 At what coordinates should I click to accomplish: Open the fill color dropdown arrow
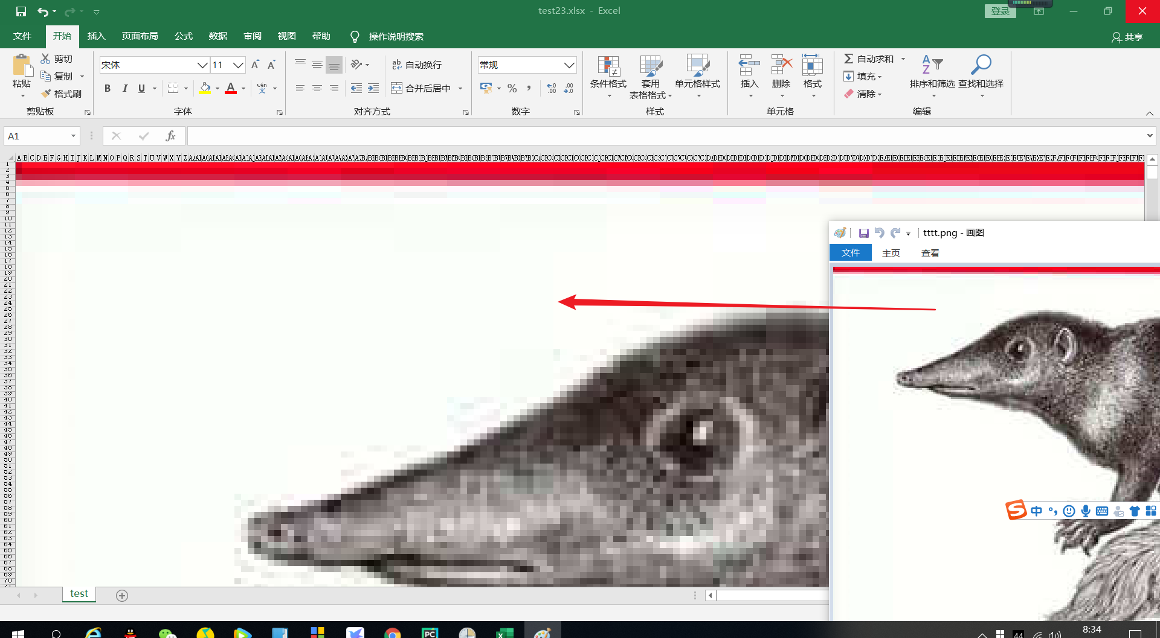pyautogui.click(x=217, y=88)
